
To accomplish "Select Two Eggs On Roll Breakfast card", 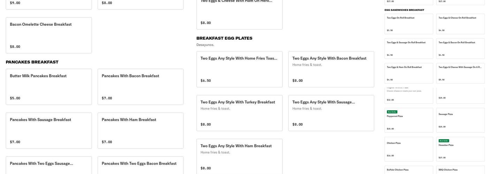I will click(409, 24).
